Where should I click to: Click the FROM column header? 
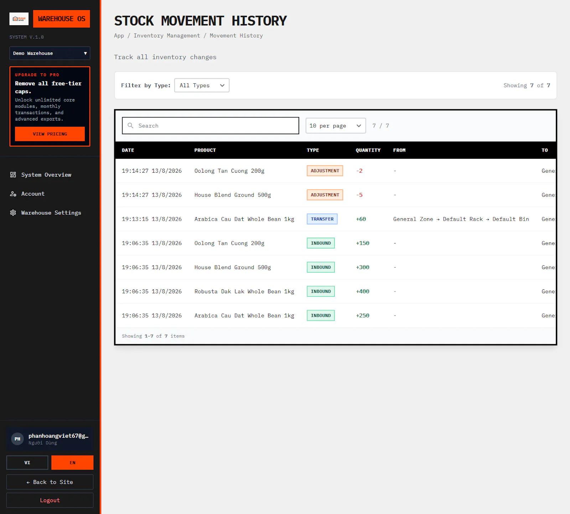tap(399, 150)
